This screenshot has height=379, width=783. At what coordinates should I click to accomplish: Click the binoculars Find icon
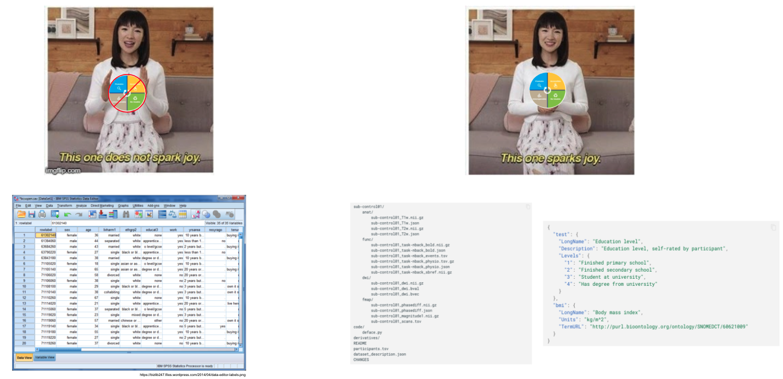pos(126,214)
